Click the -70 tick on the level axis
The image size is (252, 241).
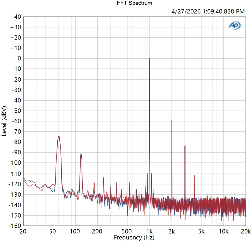pyautogui.click(x=17, y=132)
